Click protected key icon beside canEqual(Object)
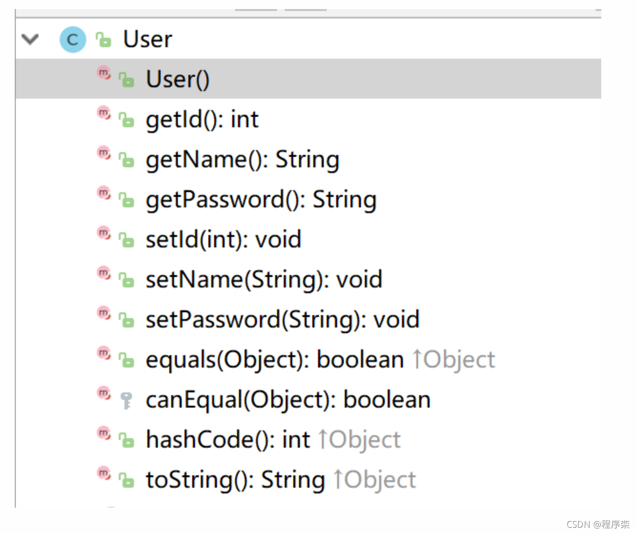The width and height of the screenshot is (637, 533). [x=126, y=400]
